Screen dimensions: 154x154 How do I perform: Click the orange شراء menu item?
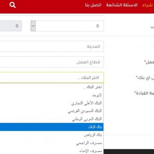(148, 5)
